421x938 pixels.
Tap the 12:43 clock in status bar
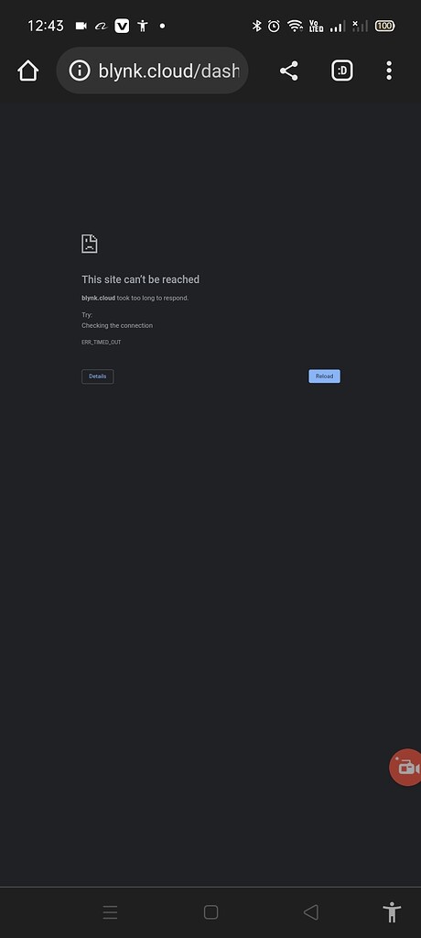click(x=46, y=26)
